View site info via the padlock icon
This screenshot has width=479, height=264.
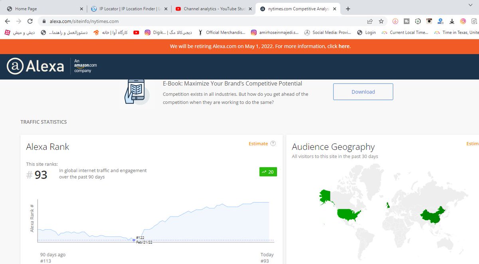click(44, 21)
